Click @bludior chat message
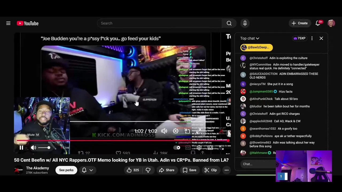Screen dimensions: 342x192 (281, 106)
